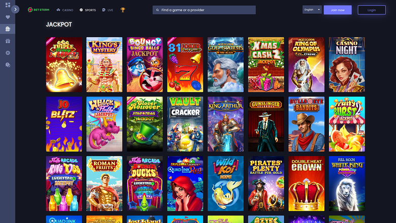
Task: Open Pirates' Plenty Battle for Gold
Action: pyautogui.click(x=266, y=183)
